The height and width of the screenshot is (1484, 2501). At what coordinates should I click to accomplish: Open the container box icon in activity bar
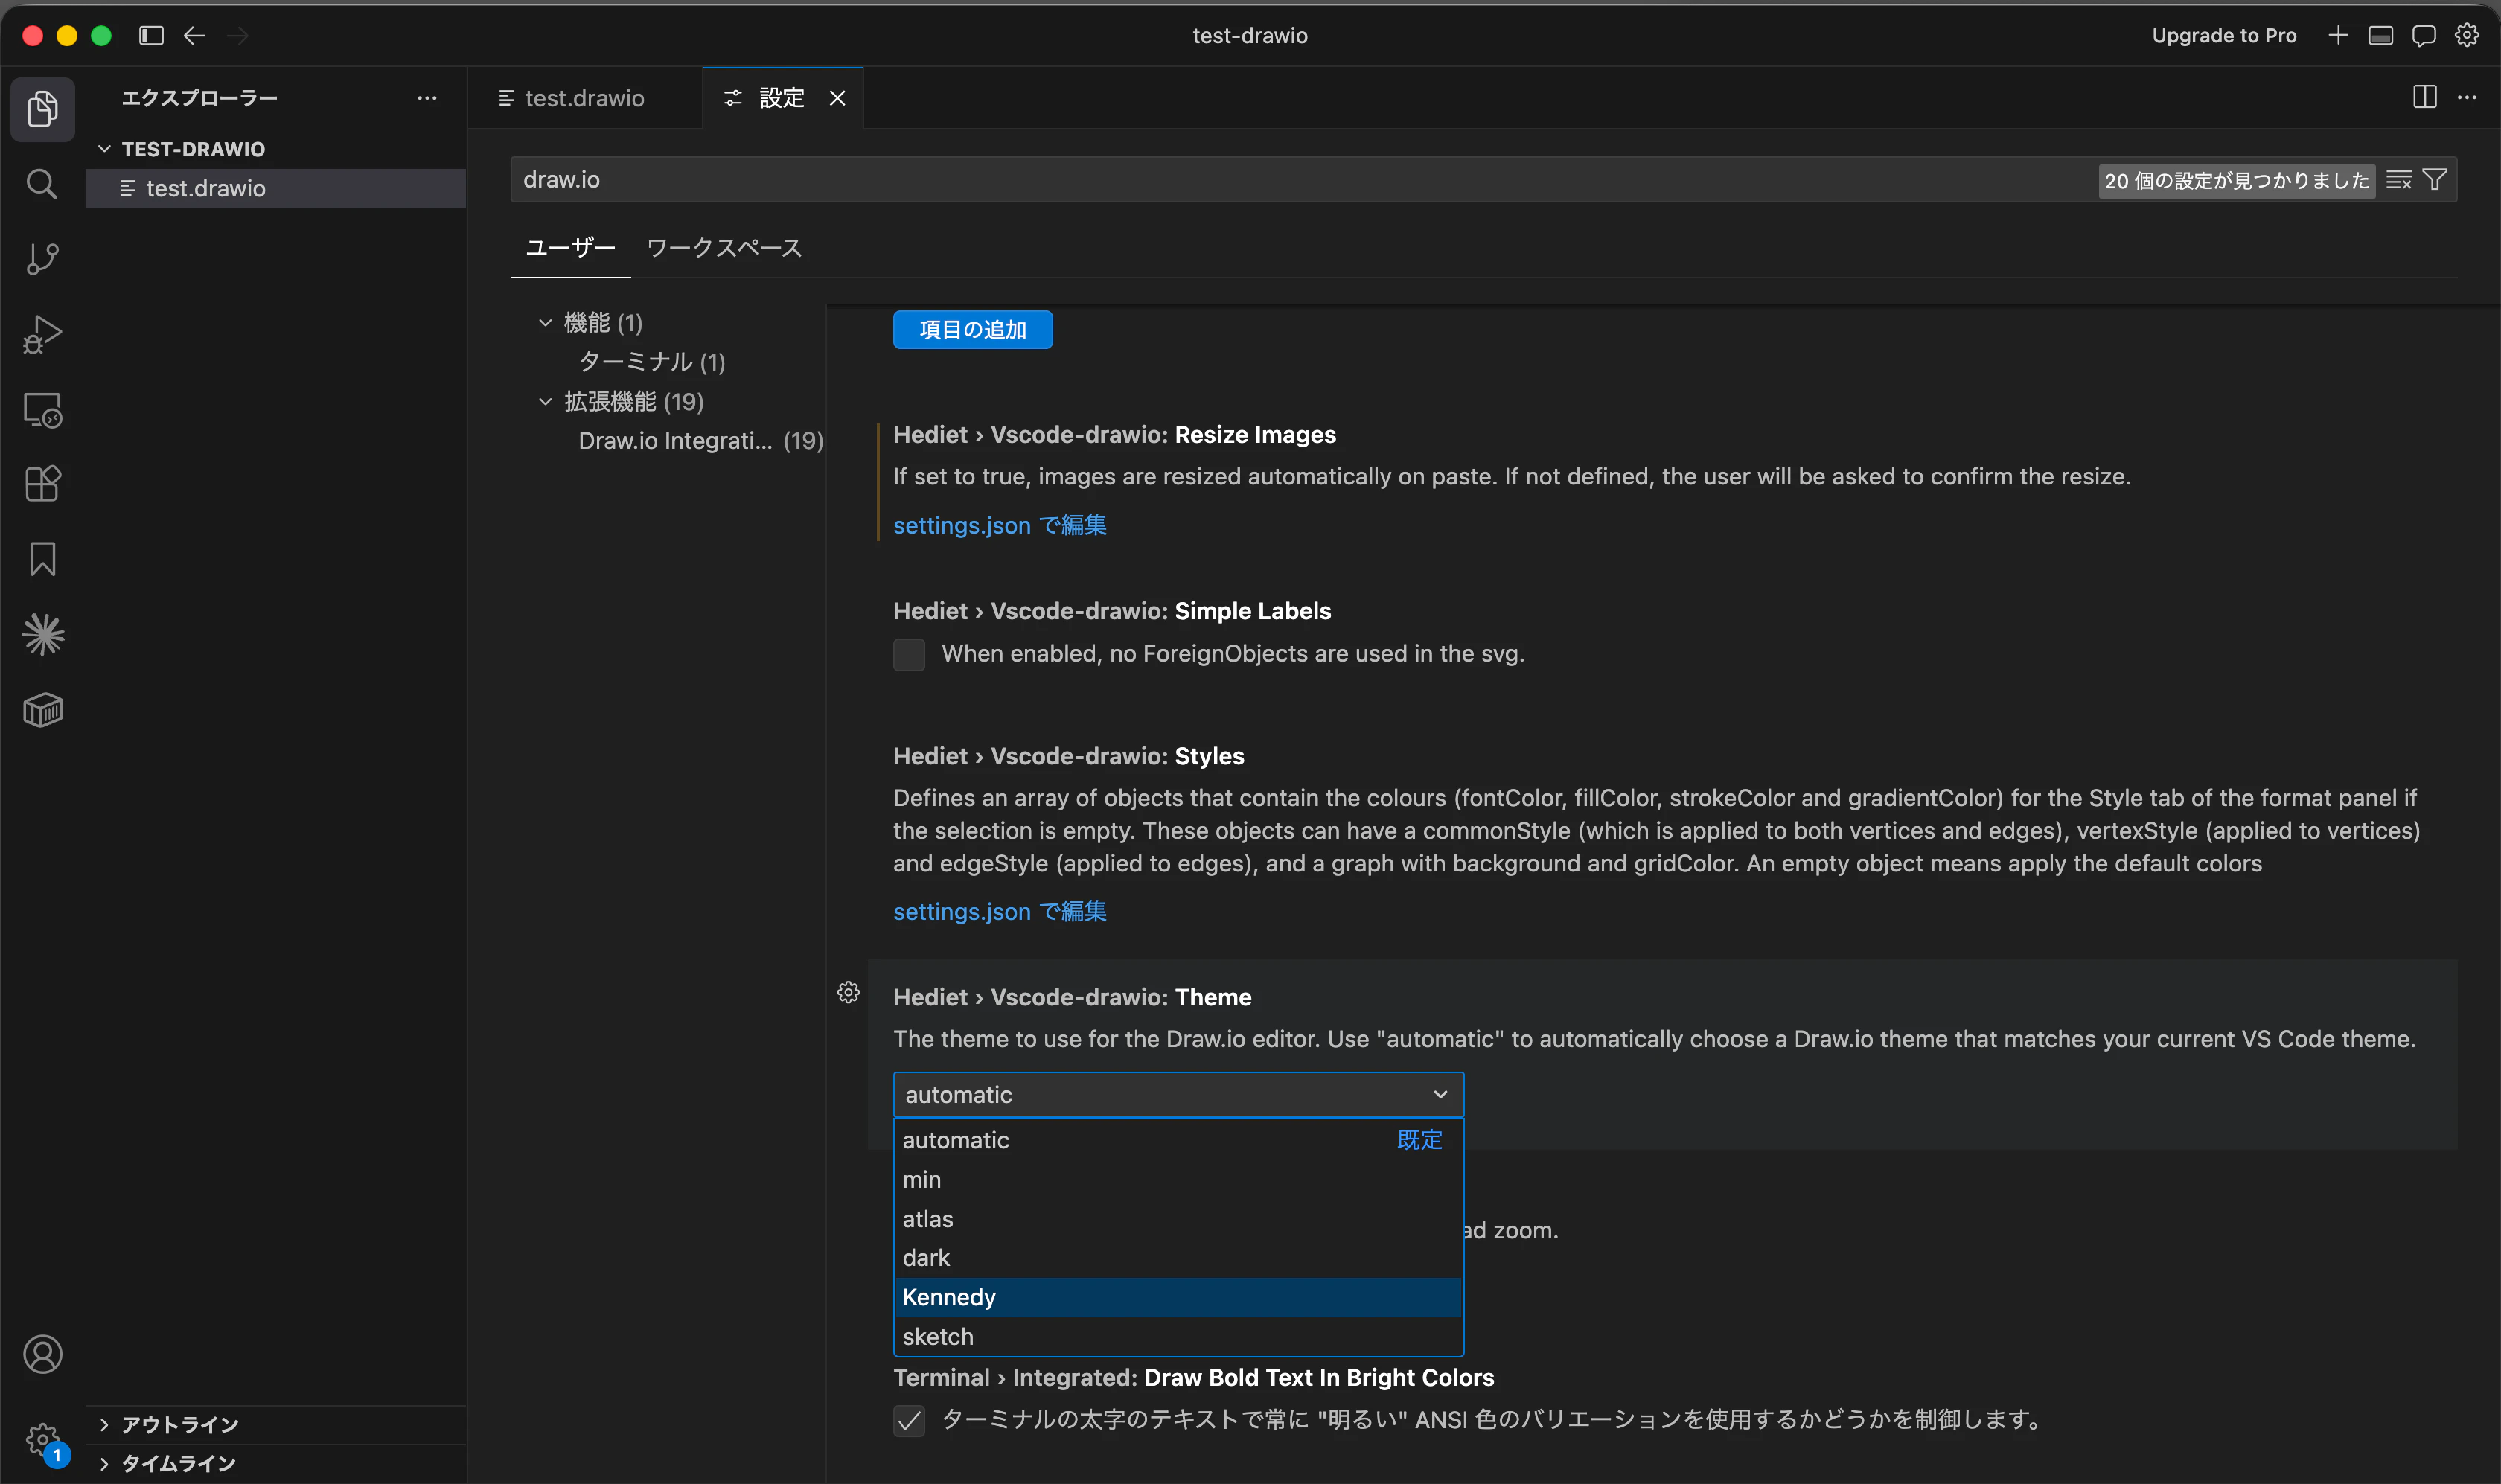[42, 710]
